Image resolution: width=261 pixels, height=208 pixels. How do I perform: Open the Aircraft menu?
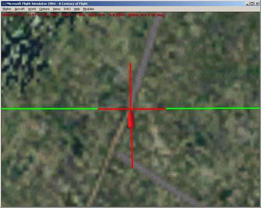tap(19, 9)
